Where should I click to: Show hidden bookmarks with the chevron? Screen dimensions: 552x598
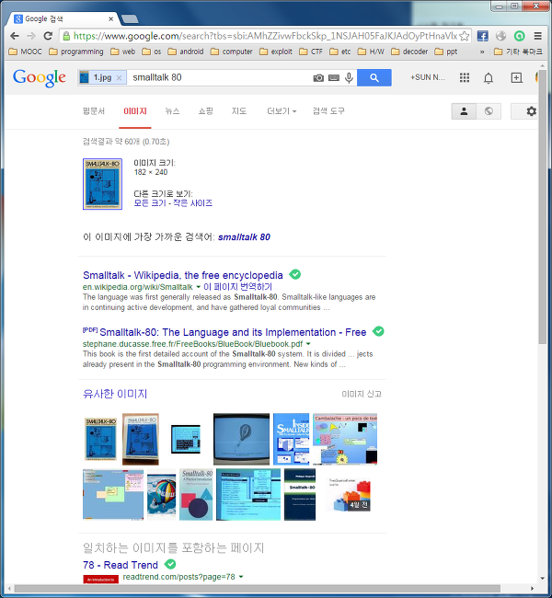(482, 52)
